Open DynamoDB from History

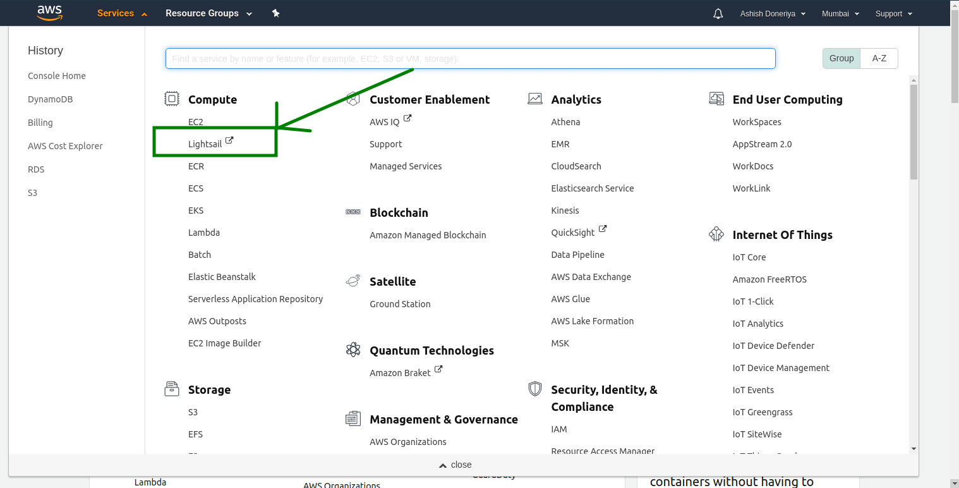pyautogui.click(x=51, y=99)
